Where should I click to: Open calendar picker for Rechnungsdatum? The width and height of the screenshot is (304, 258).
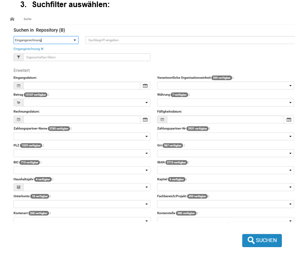(145, 120)
